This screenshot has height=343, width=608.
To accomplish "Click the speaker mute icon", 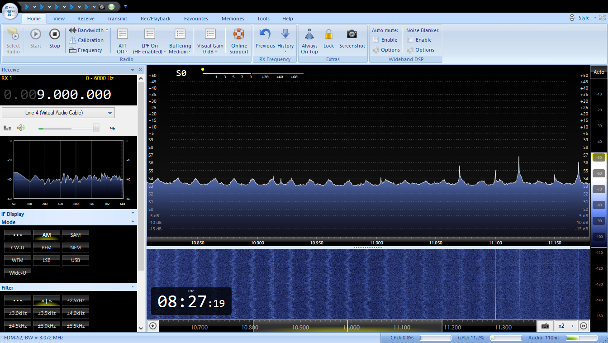I will [20, 128].
